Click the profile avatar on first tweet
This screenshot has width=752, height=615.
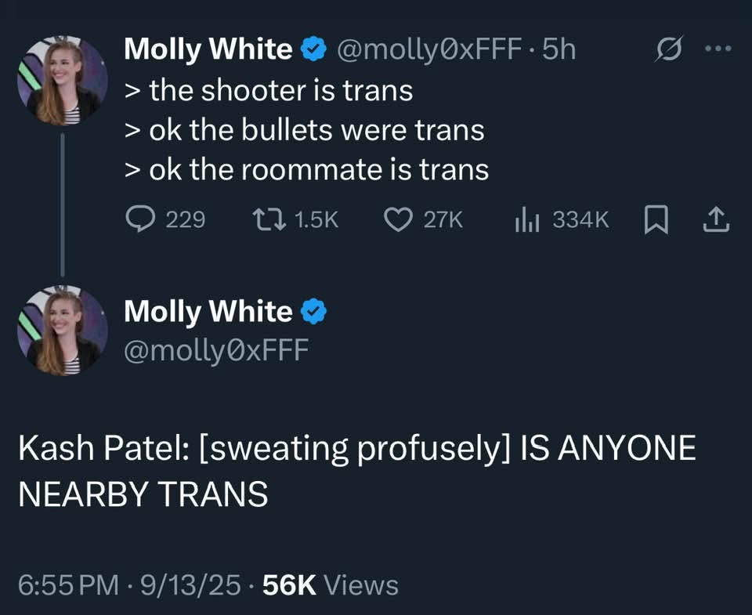tap(63, 81)
